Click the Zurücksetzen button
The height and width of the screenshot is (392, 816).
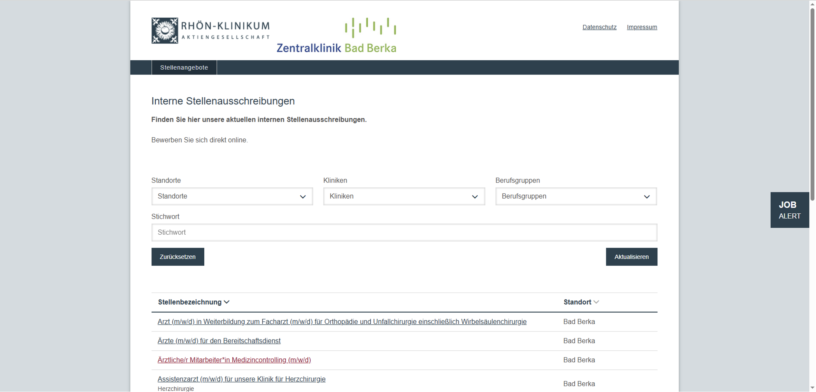[178, 257]
